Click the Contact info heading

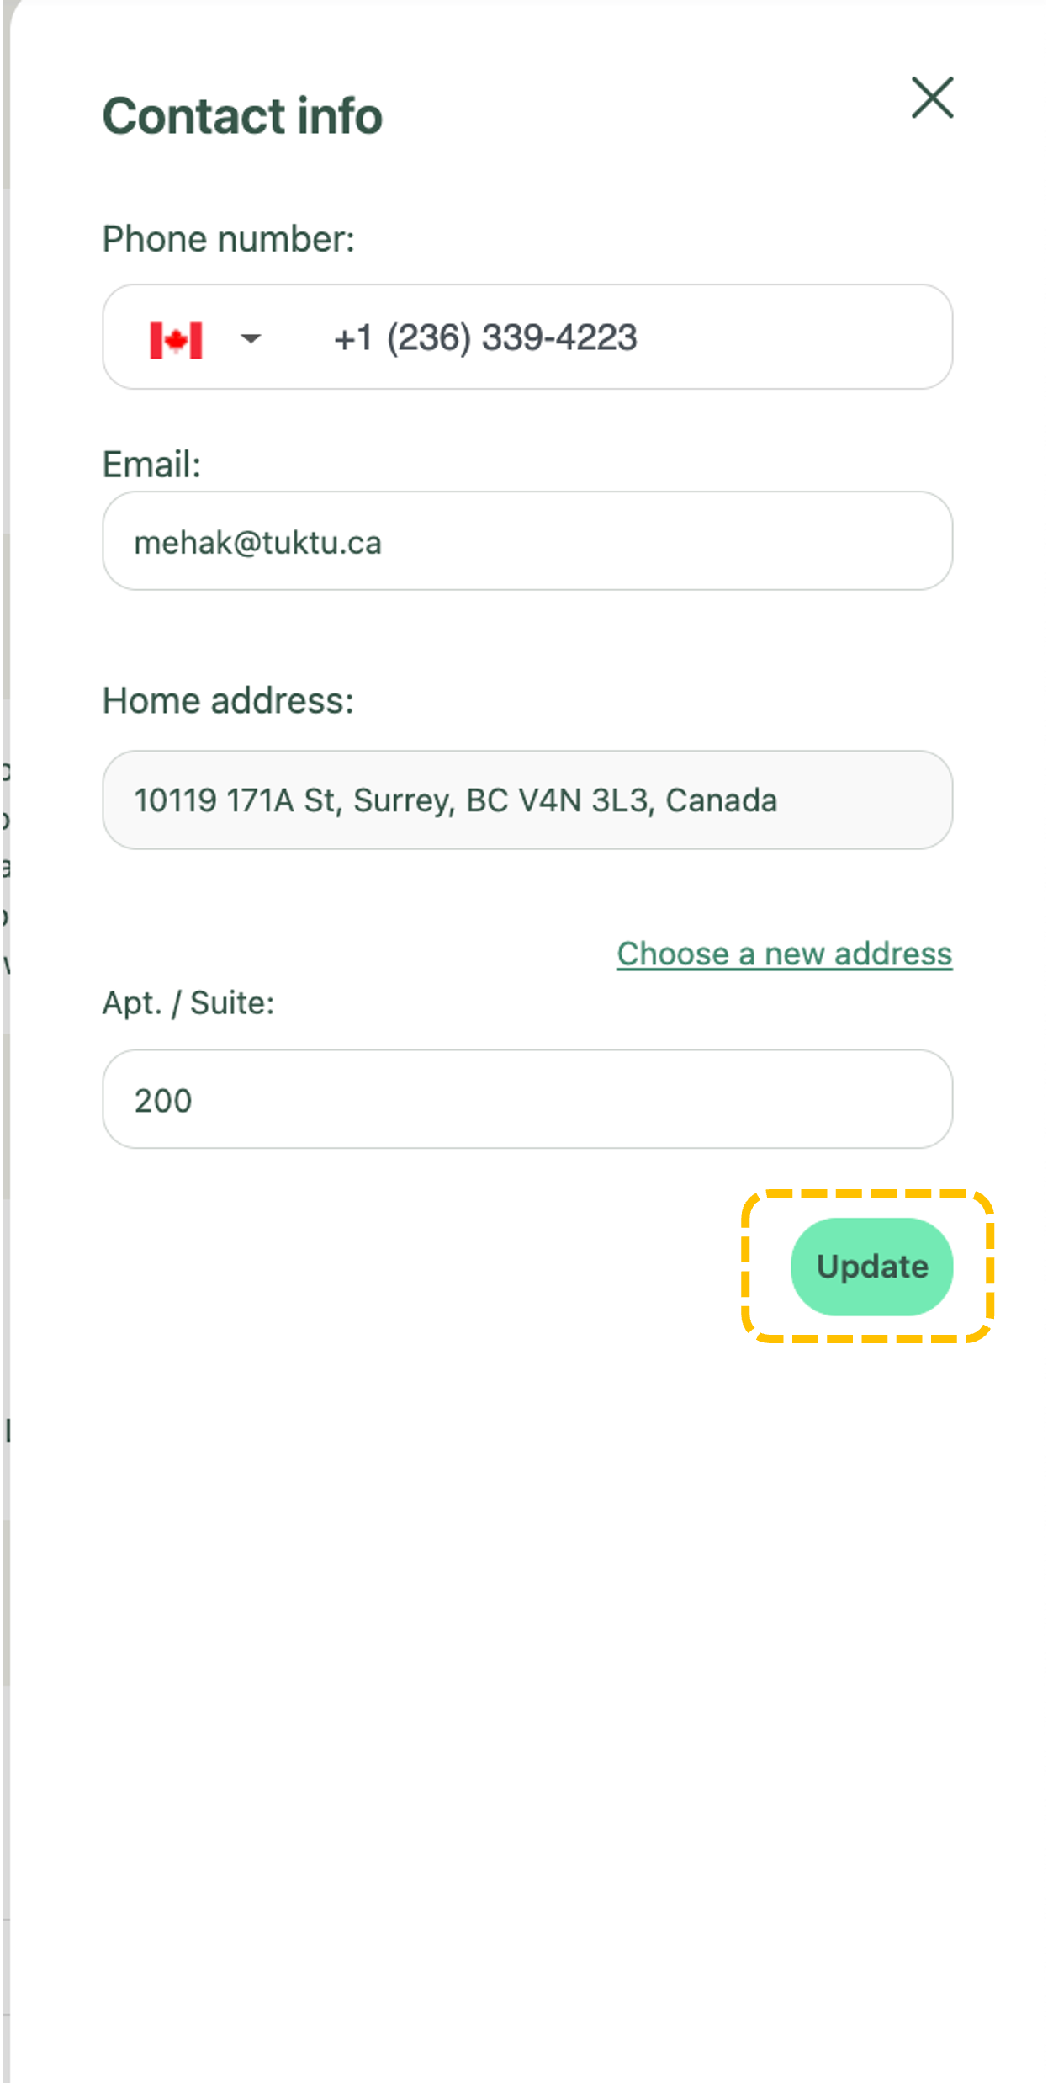tap(242, 115)
